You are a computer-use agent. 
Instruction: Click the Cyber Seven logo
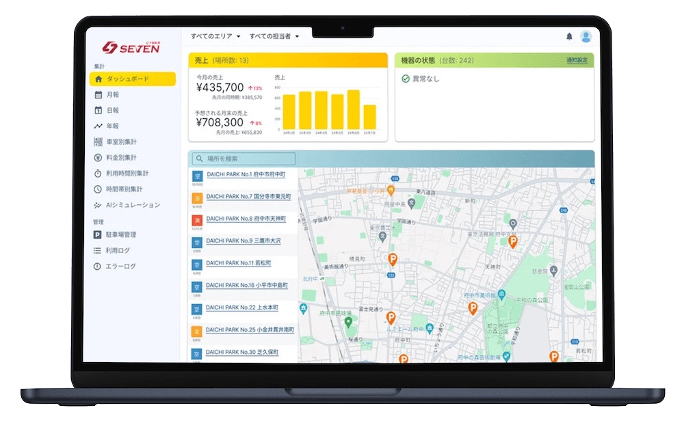131,47
